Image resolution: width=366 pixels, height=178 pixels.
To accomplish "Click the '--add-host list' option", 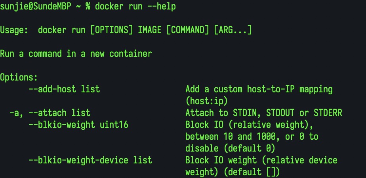I will coord(64,89).
